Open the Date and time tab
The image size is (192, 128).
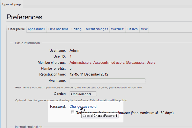pos(58,29)
